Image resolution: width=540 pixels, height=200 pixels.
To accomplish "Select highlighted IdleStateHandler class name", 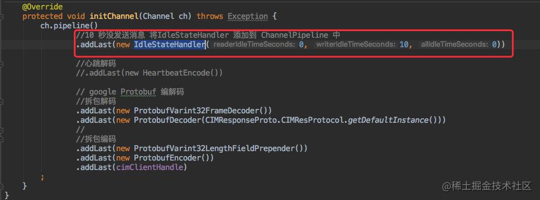I will pyautogui.click(x=170, y=44).
